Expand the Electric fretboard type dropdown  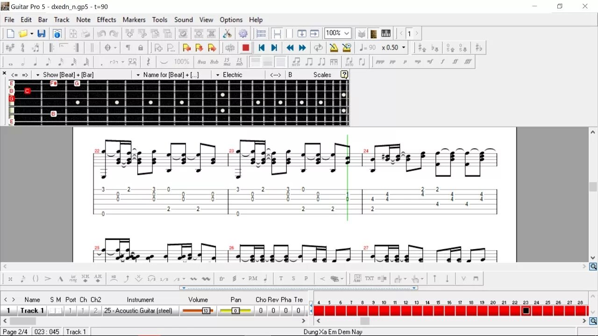(218, 75)
